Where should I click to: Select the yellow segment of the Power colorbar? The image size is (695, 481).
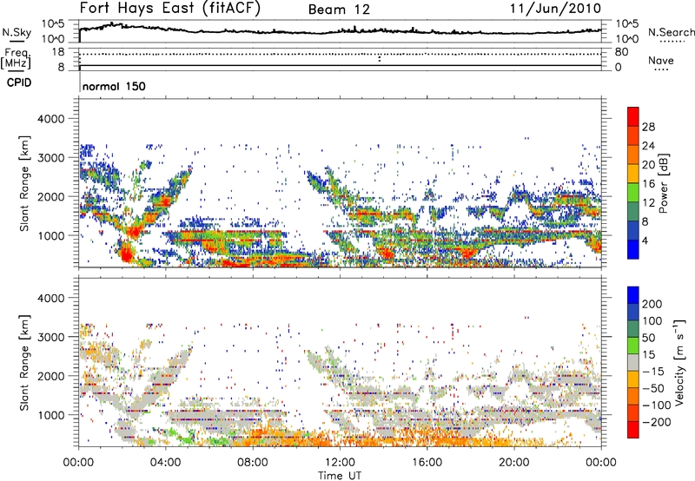tap(633, 174)
